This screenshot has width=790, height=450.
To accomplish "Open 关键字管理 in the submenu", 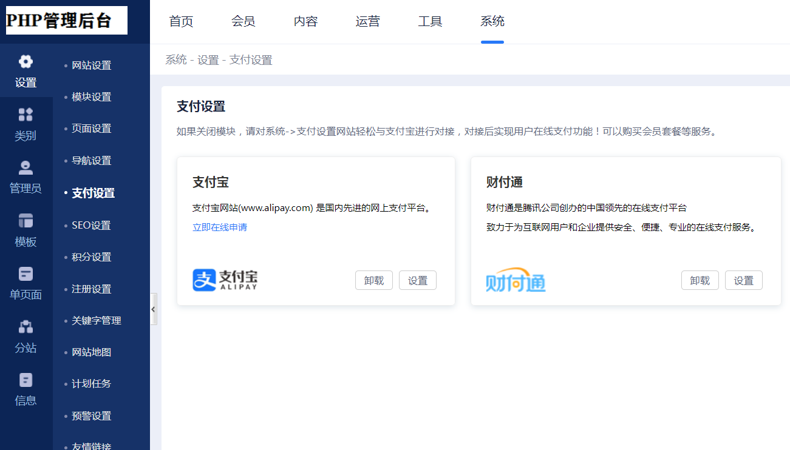I will [97, 321].
